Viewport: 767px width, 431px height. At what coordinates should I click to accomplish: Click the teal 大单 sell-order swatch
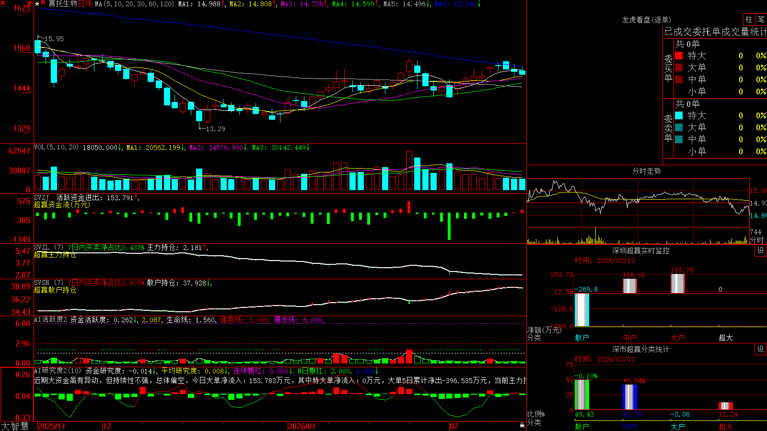pos(679,127)
